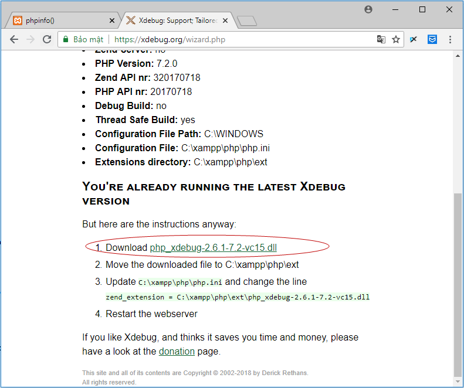Viewport: 464px width, 388px height.
Task: Open a new tab with the blank tab button
Action: click(247, 21)
